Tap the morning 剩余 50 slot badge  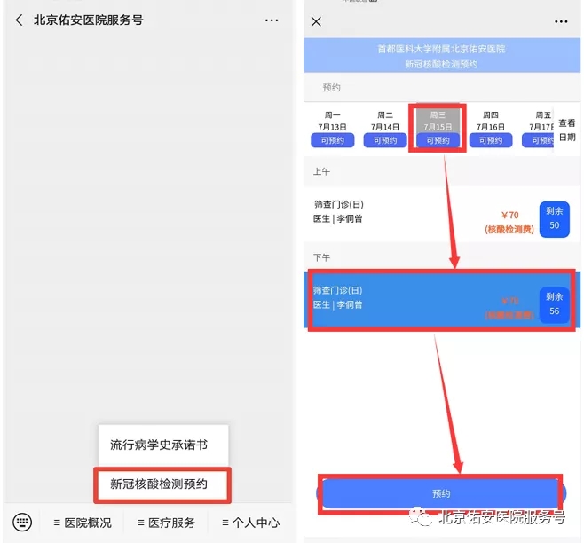[554, 219]
